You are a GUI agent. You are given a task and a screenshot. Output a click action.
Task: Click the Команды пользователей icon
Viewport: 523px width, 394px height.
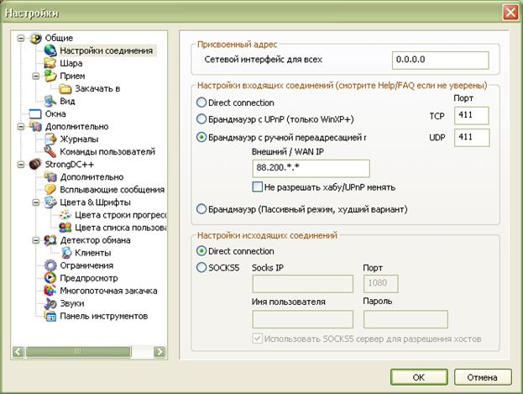[50, 151]
